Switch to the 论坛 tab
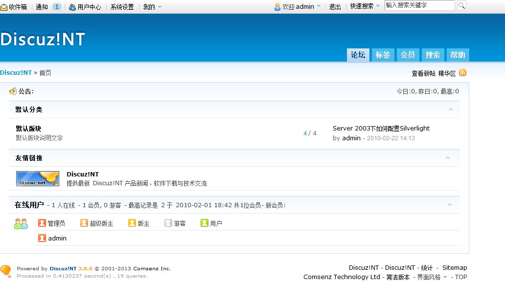This screenshot has height=304, width=505. 358,55
